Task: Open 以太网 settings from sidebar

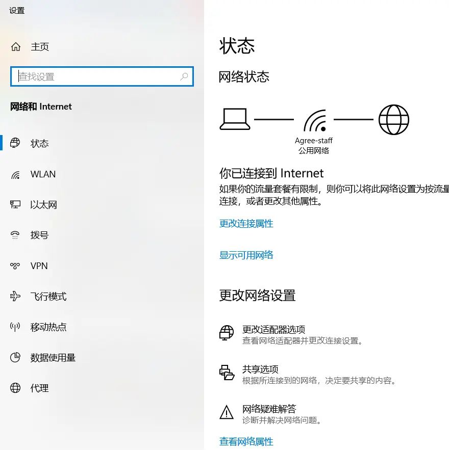Action: pyautogui.click(x=15, y=204)
